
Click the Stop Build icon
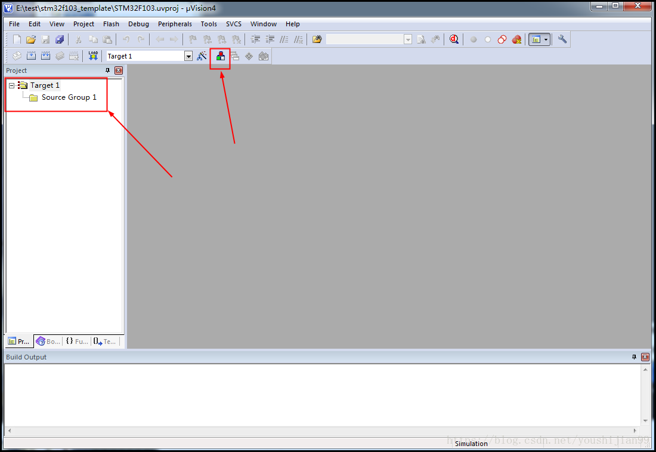pyautogui.click(x=73, y=56)
